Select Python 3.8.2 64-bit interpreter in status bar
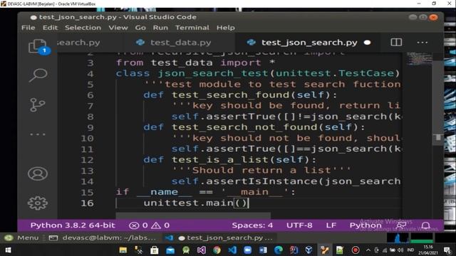The height and width of the screenshot is (256, 456). (x=73, y=225)
